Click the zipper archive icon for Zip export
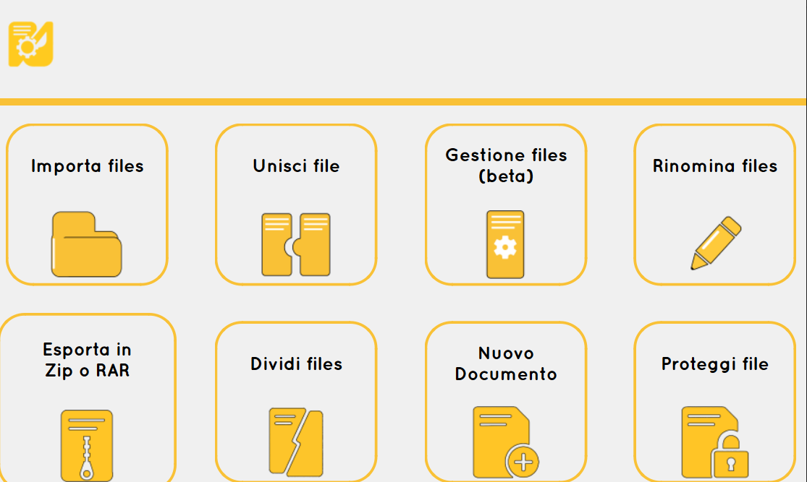The height and width of the screenshot is (482, 807). click(x=87, y=445)
